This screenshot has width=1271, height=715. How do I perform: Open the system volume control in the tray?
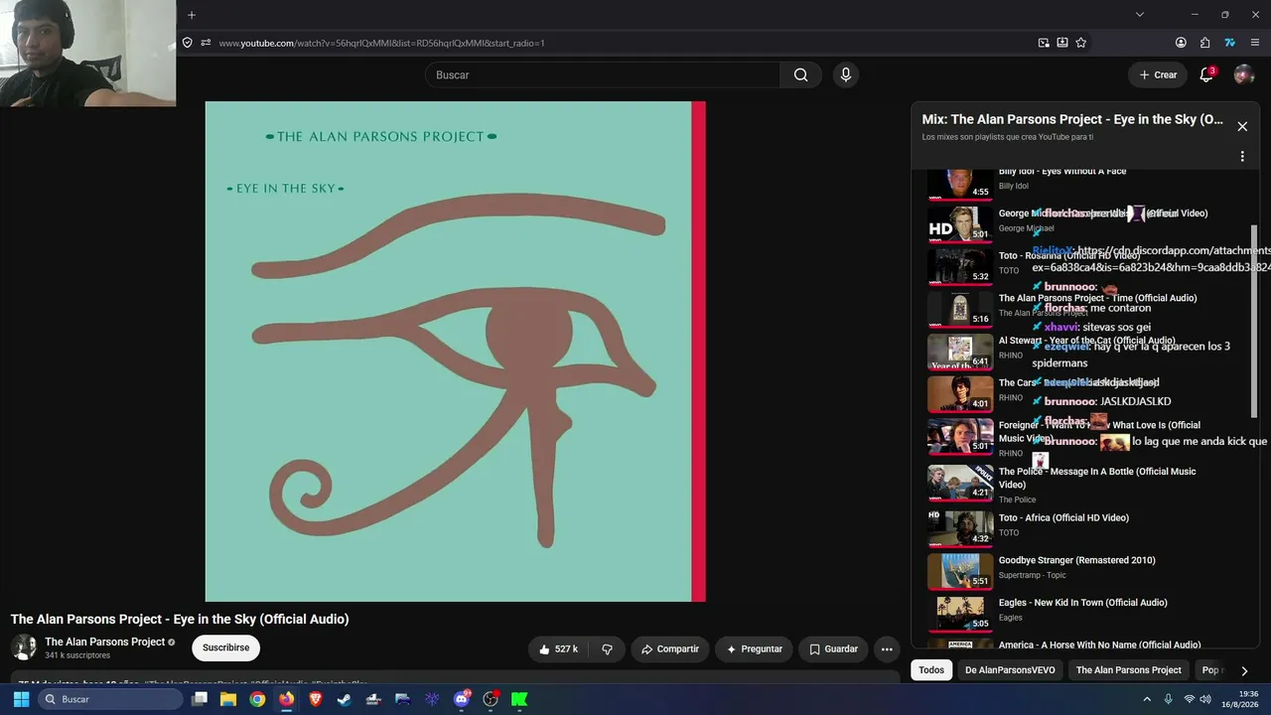point(1205,699)
